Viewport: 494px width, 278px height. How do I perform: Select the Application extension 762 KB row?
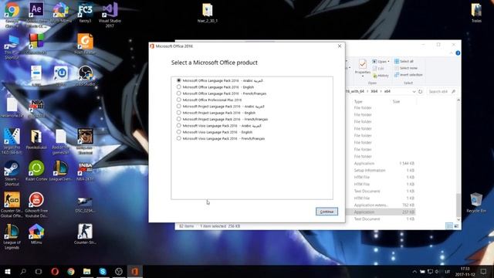[x=381, y=205]
